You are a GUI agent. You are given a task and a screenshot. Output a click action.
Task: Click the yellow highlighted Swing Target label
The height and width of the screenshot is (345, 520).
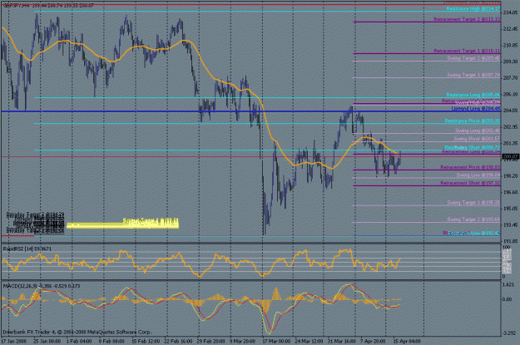tap(151, 221)
